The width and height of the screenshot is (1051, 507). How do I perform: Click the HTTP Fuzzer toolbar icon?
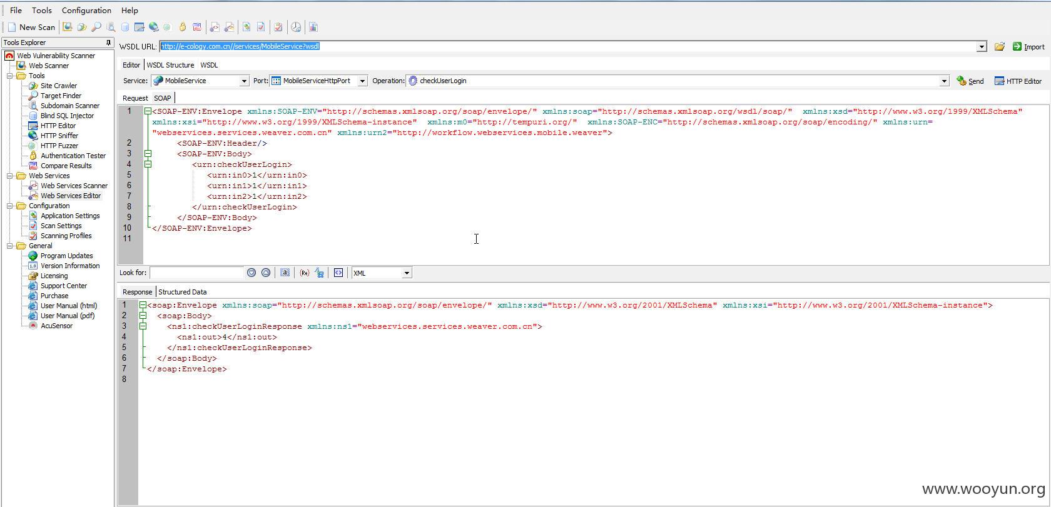tap(167, 27)
